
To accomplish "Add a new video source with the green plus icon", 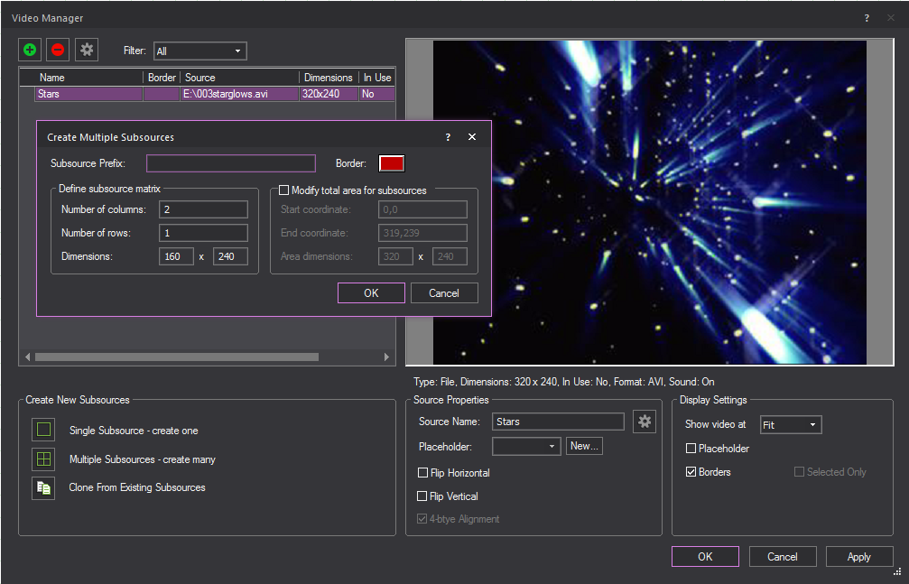I will pyautogui.click(x=29, y=50).
